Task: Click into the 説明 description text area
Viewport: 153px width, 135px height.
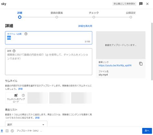Action: click(x=49, y=62)
